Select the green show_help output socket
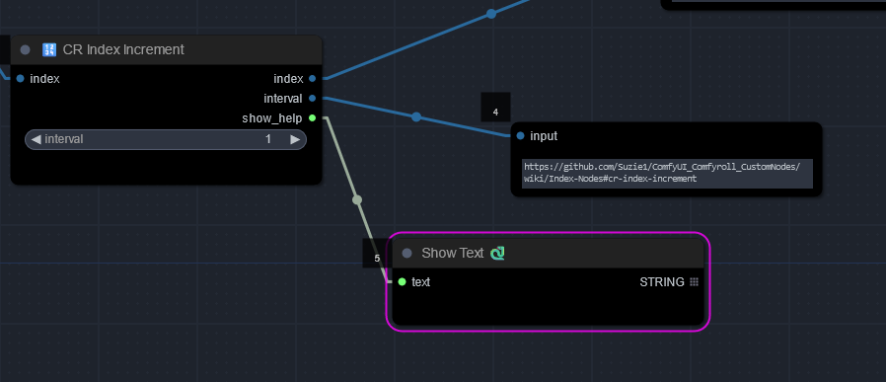Viewport: 886px width, 382px height. [x=312, y=118]
